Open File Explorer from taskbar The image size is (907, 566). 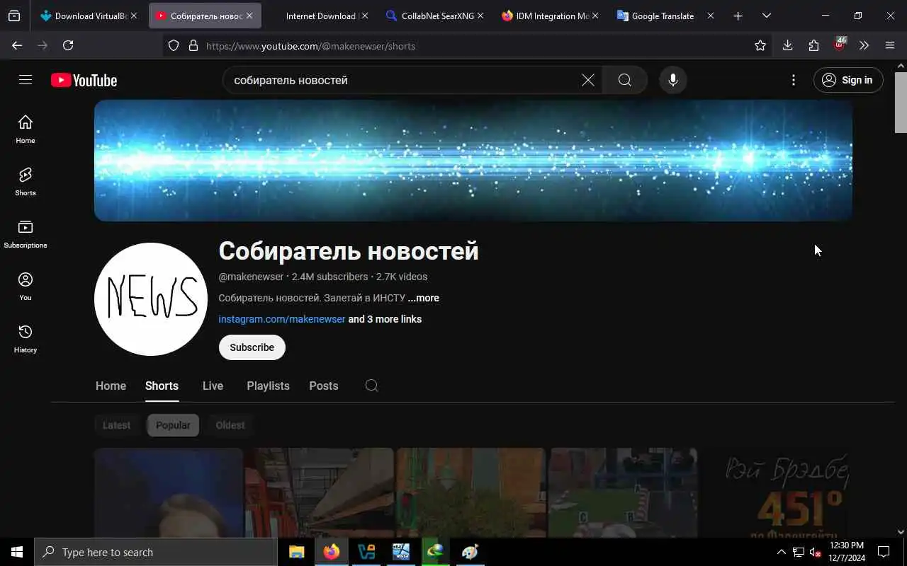pyautogui.click(x=296, y=552)
